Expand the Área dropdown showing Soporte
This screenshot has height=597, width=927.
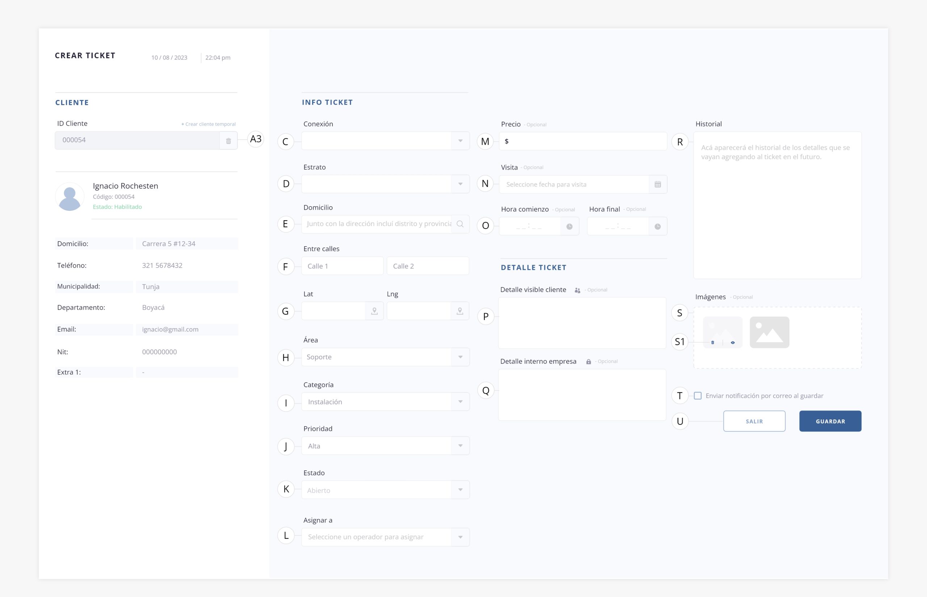(385, 357)
